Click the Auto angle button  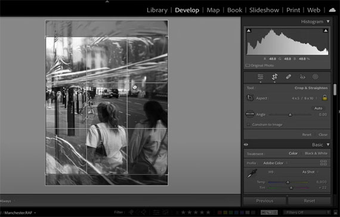pos(318,108)
